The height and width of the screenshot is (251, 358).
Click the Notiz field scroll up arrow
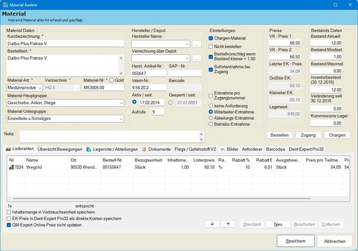pos(201,134)
